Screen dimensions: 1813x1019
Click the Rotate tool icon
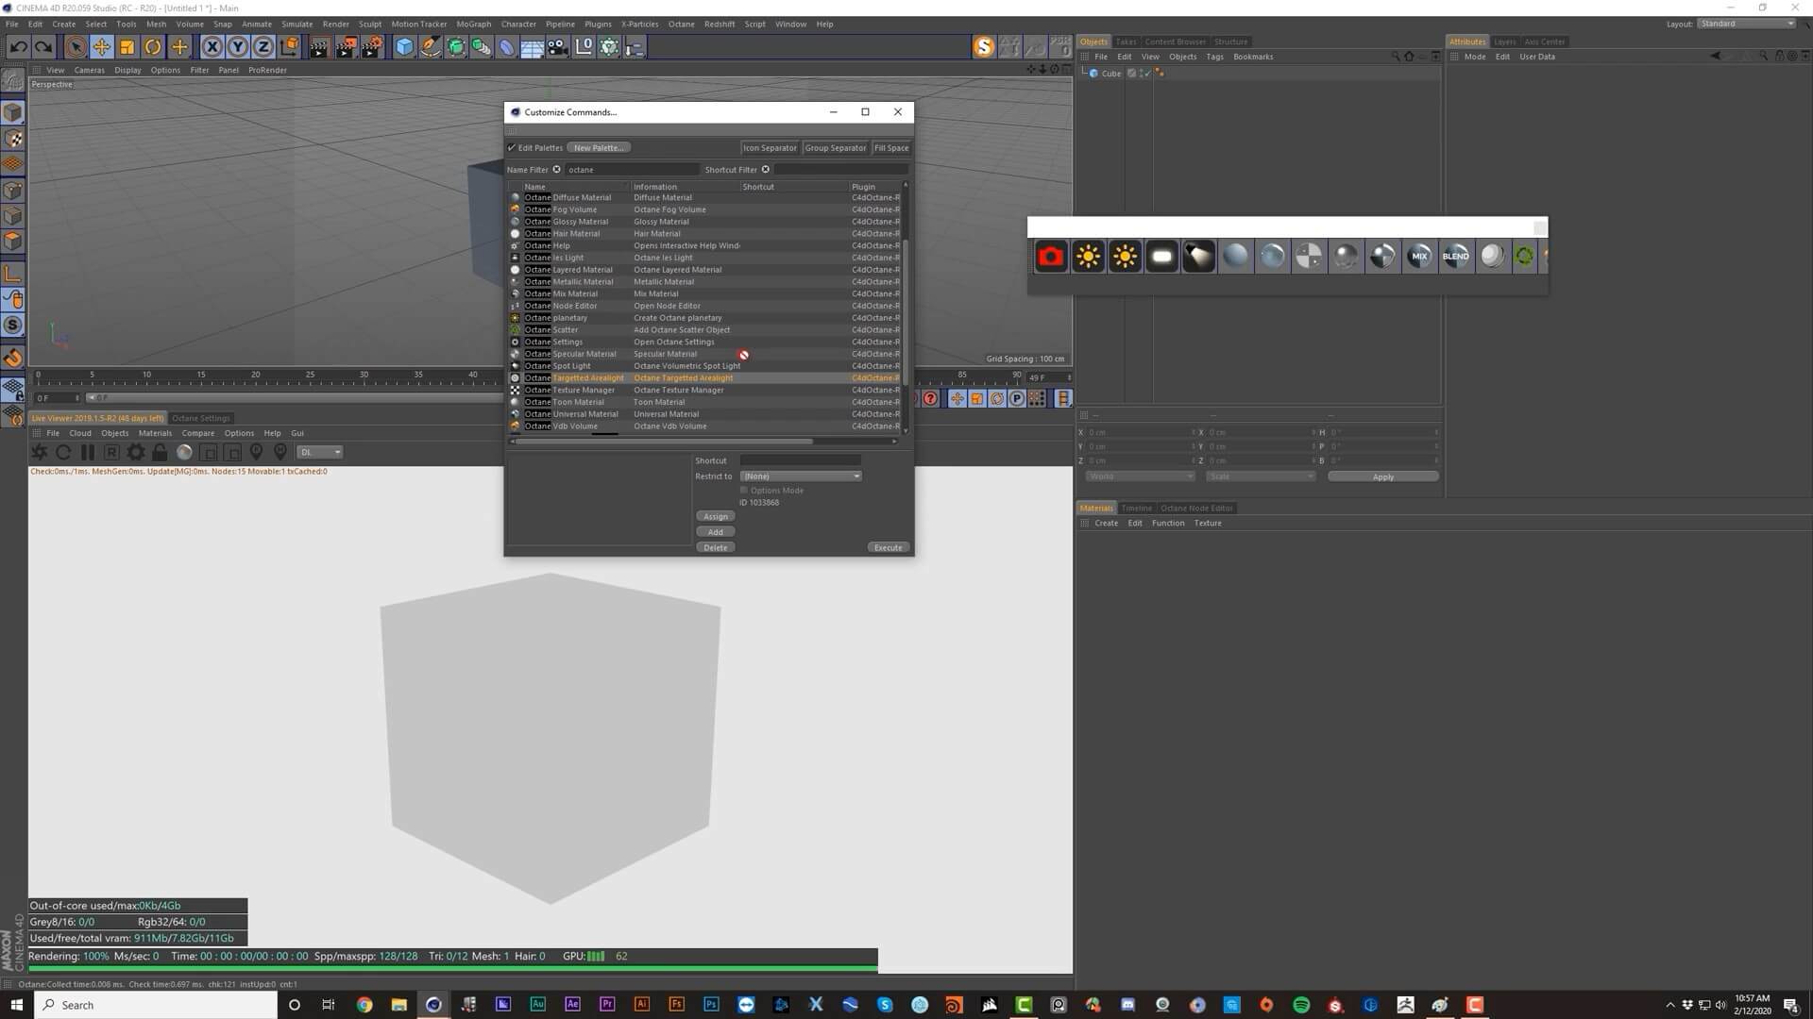point(152,47)
